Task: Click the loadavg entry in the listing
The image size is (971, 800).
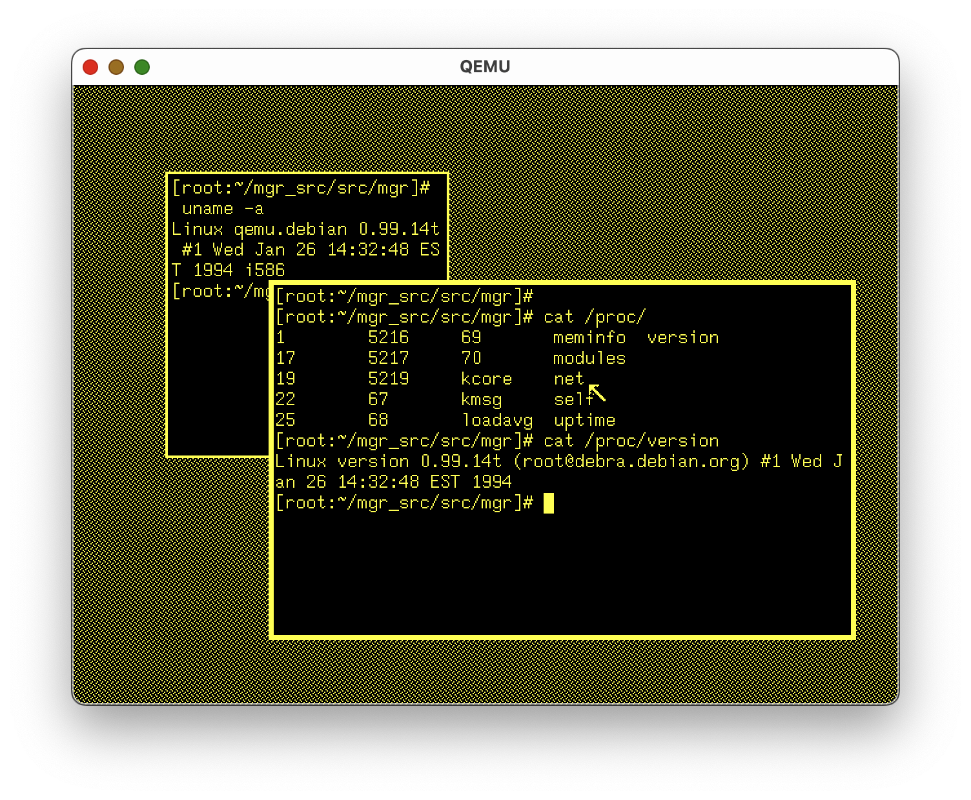Action: [x=497, y=420]
